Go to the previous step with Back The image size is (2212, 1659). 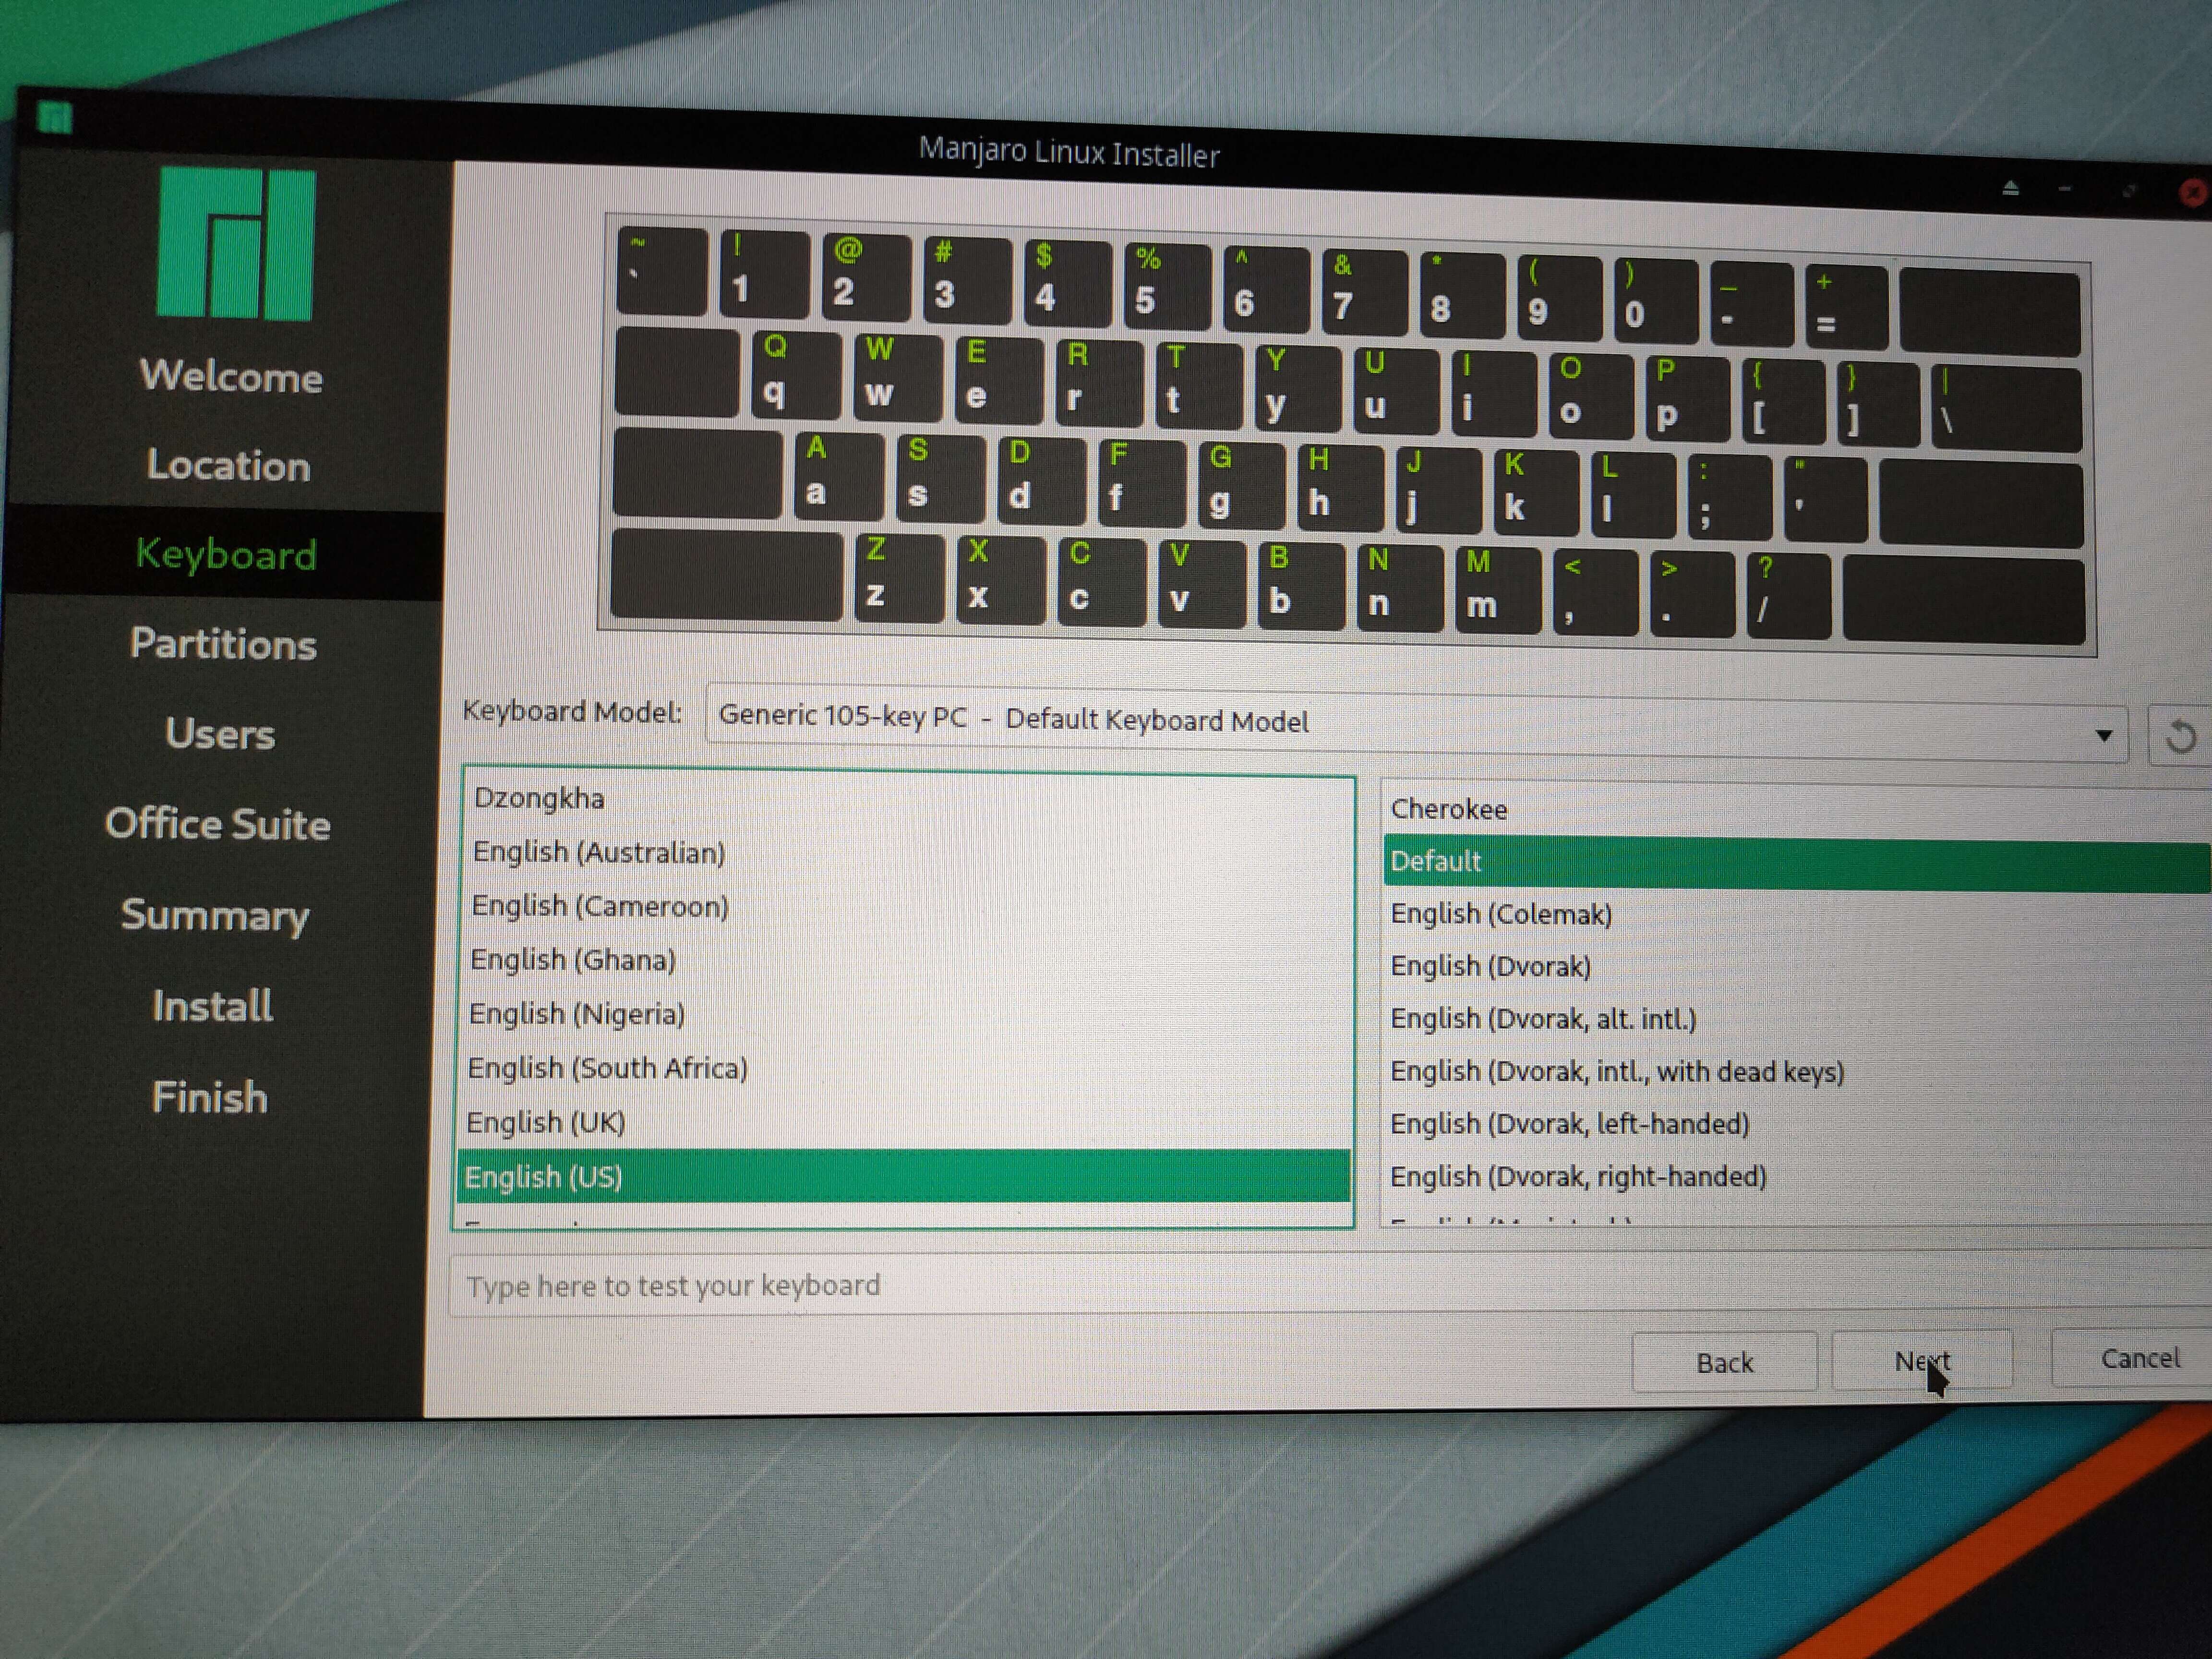point(1725,1362)
